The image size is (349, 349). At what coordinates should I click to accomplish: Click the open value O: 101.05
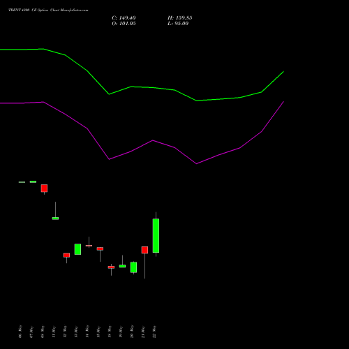[x=124, y=24]
